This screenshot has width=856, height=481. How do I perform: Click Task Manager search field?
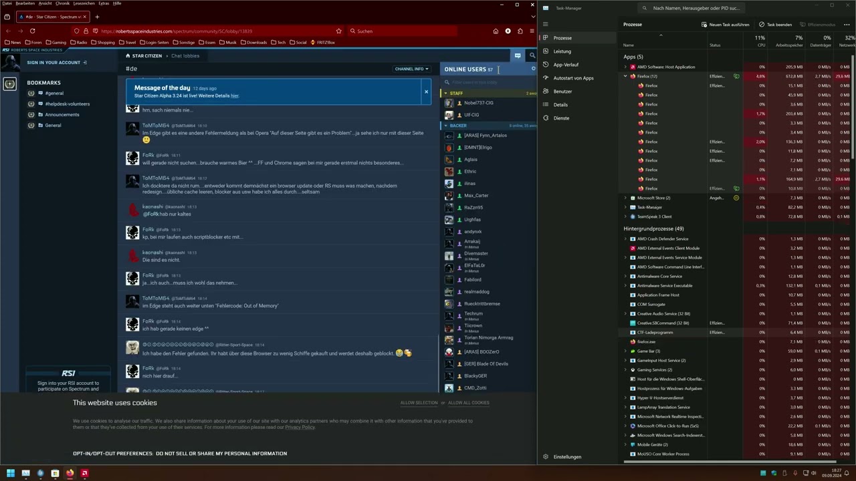coord(692,8)
